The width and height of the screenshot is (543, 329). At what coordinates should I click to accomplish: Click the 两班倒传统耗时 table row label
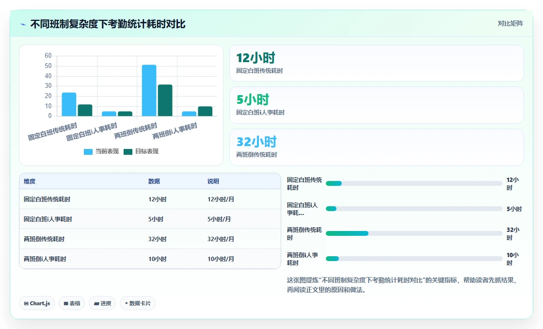click(x=44, y=239)
